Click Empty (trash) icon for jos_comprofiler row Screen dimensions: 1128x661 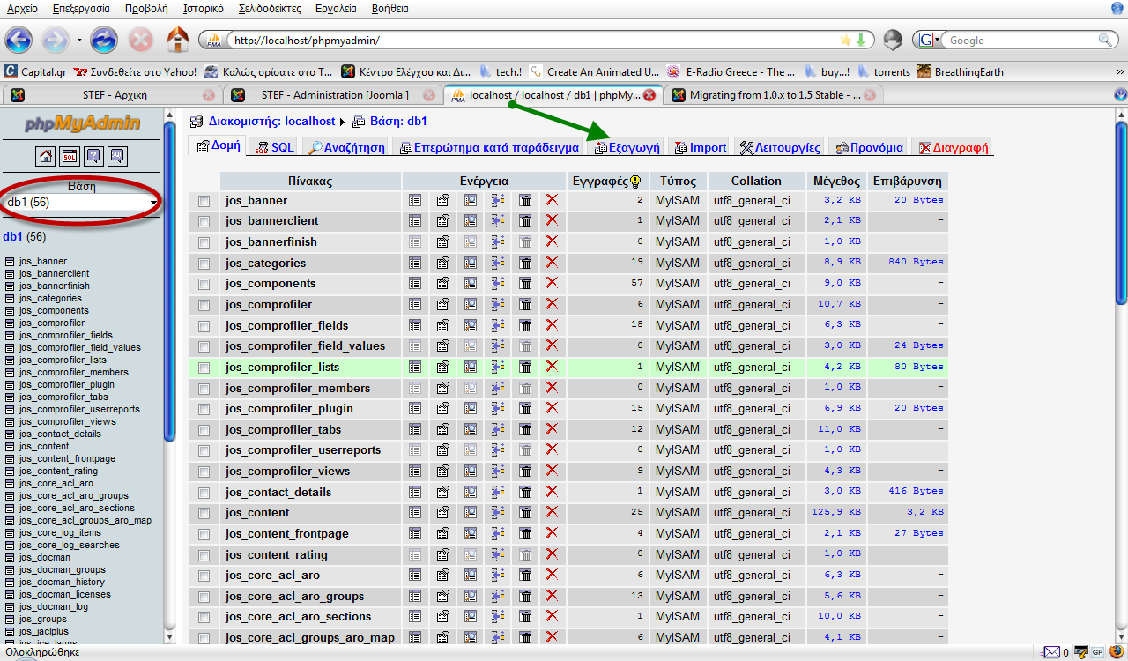pyautogui.click(x=525, y=304)
